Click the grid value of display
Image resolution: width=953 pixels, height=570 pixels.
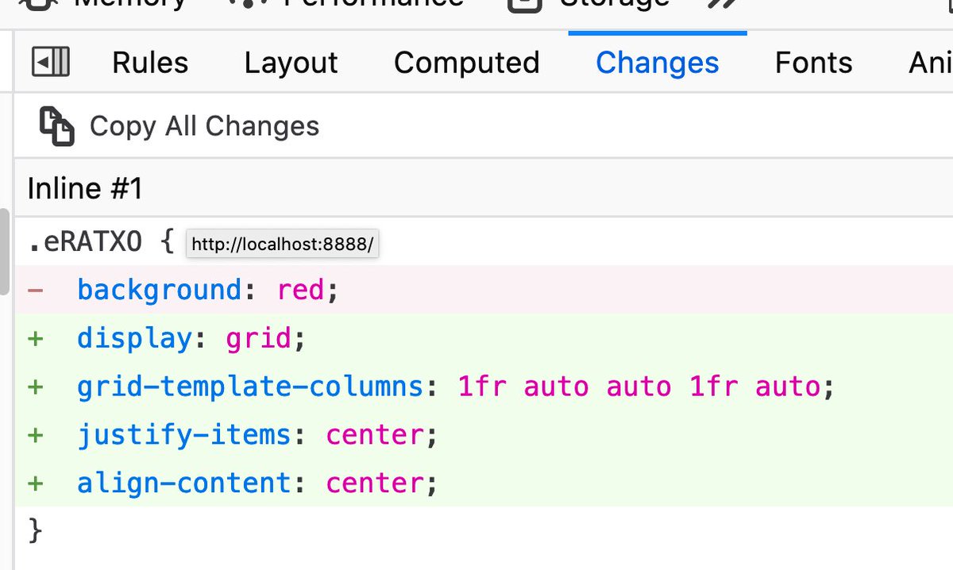(258, 339)
